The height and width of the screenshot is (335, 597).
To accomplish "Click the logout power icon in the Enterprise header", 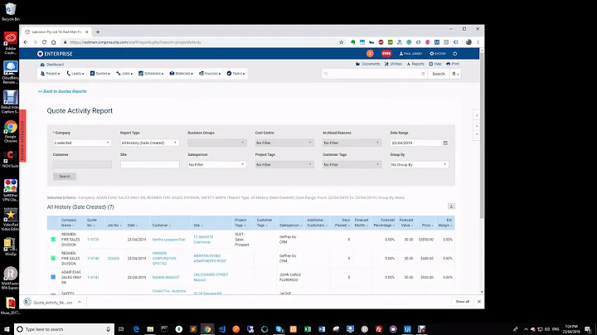I will click(x=455, y=54).
